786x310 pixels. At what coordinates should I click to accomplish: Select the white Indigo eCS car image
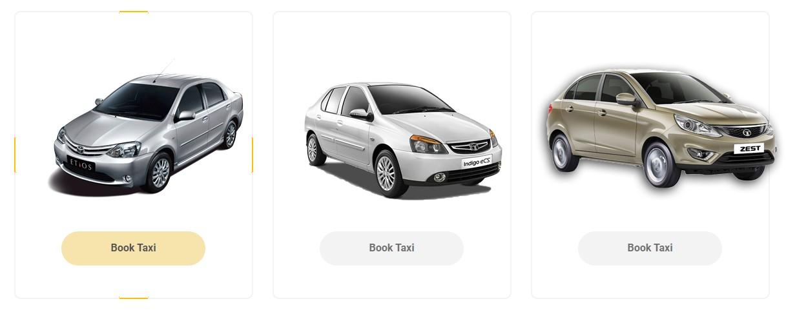[x=403, y=140]
